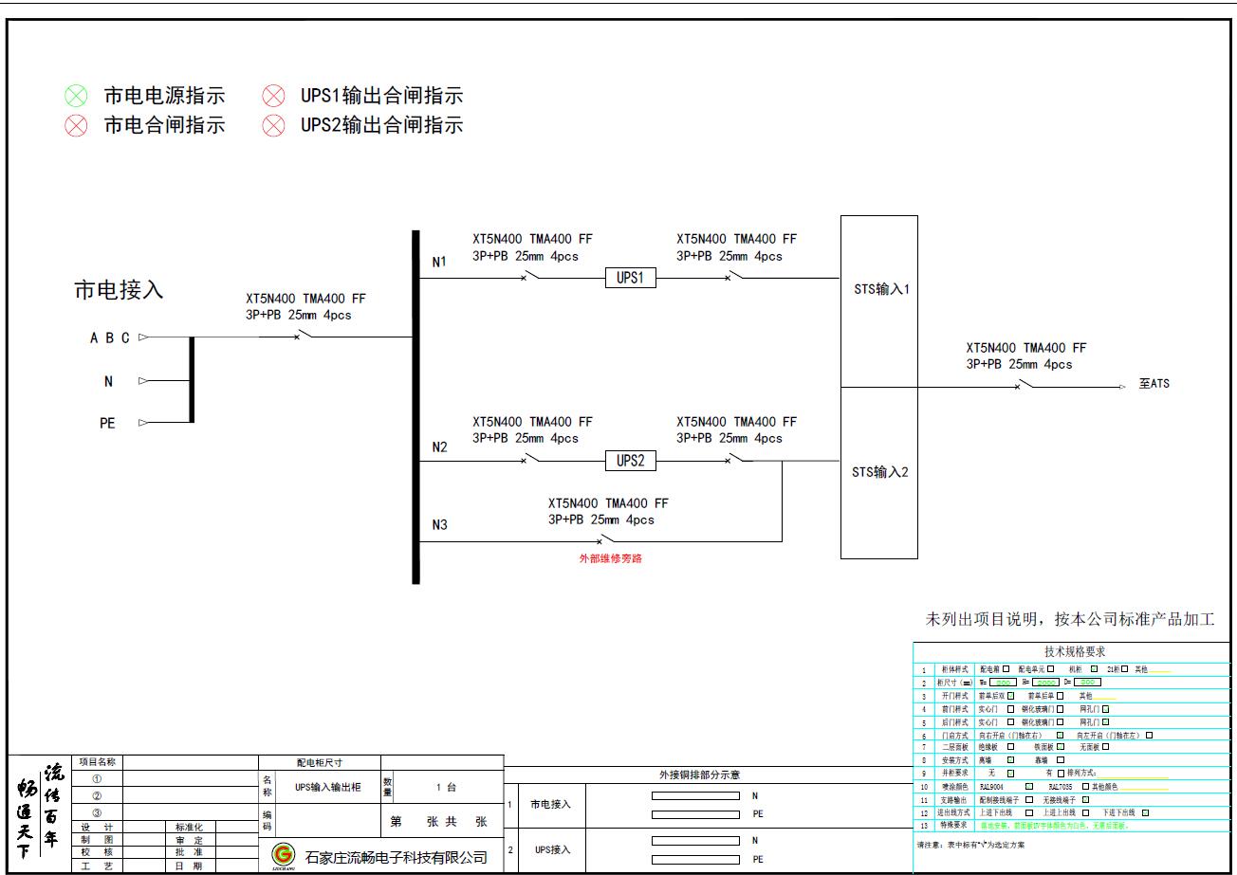The width and height of the screenshot is (1237, 875).
Task: Click the red 市电合闸指示 indicator lamp symbol
Action: [76, 125]
